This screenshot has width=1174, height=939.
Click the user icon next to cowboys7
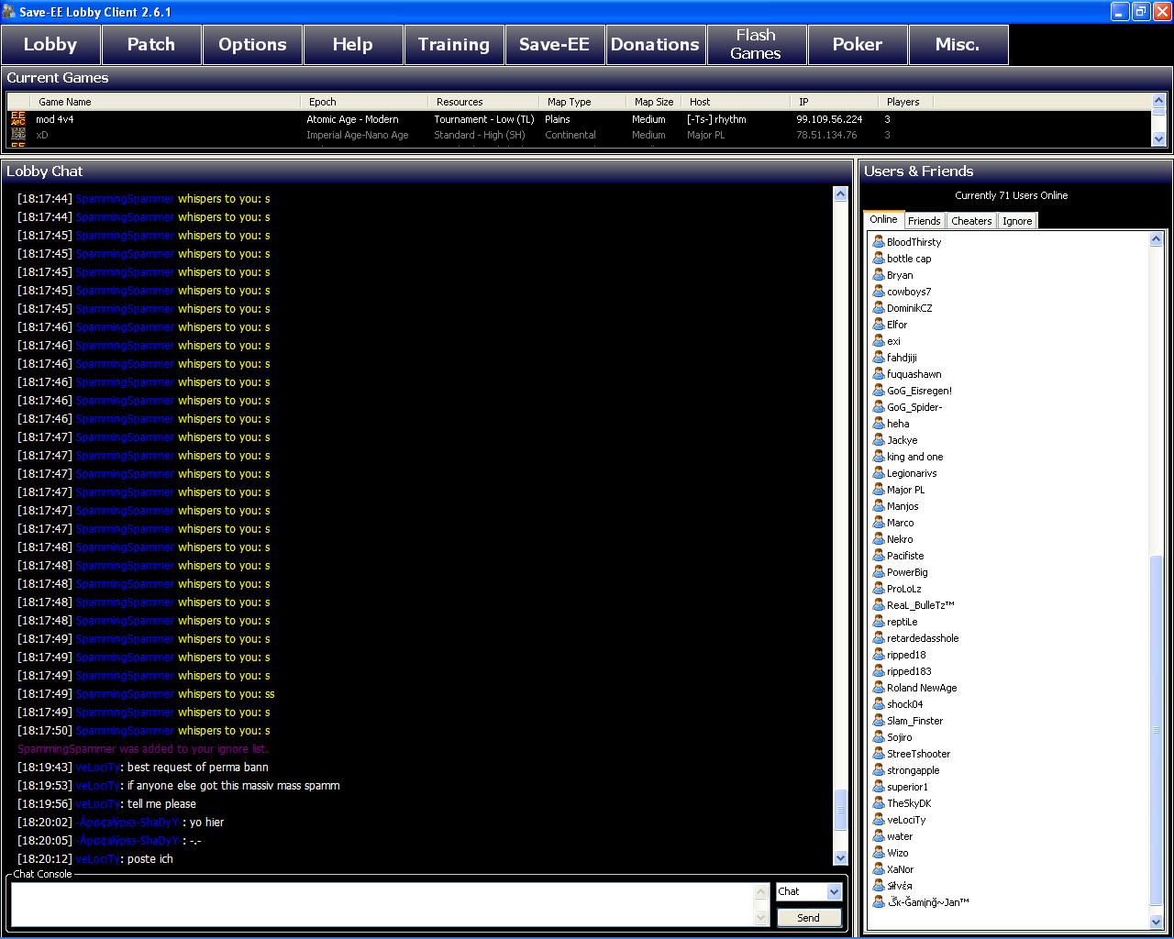tap(878, 292)
